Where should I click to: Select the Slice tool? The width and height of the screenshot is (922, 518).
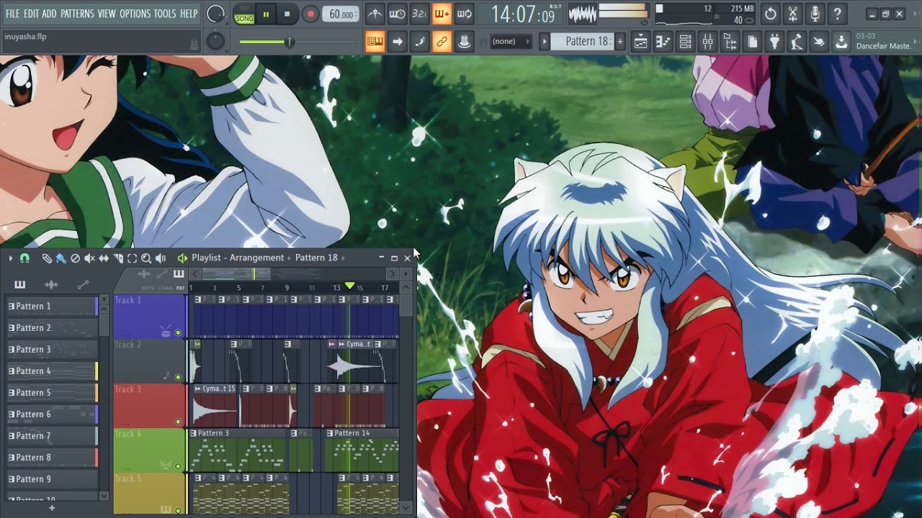click(x=118, y=258)
